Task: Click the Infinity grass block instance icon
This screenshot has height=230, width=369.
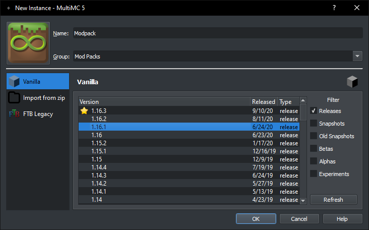Action: click(x=28, y=43)
